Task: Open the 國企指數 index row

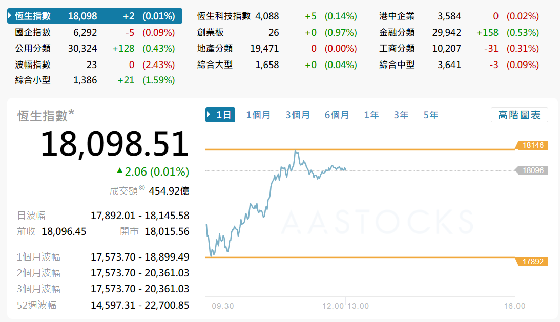Action: pyautogui.click(x=33, y=32)
